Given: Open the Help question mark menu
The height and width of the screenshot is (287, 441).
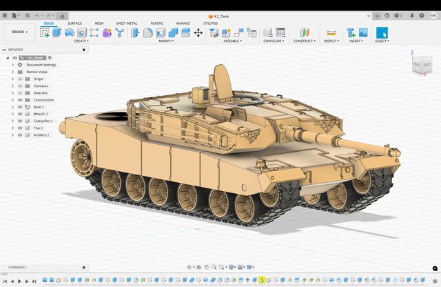Looking at the screenshot, I should (x=422, y=16).
